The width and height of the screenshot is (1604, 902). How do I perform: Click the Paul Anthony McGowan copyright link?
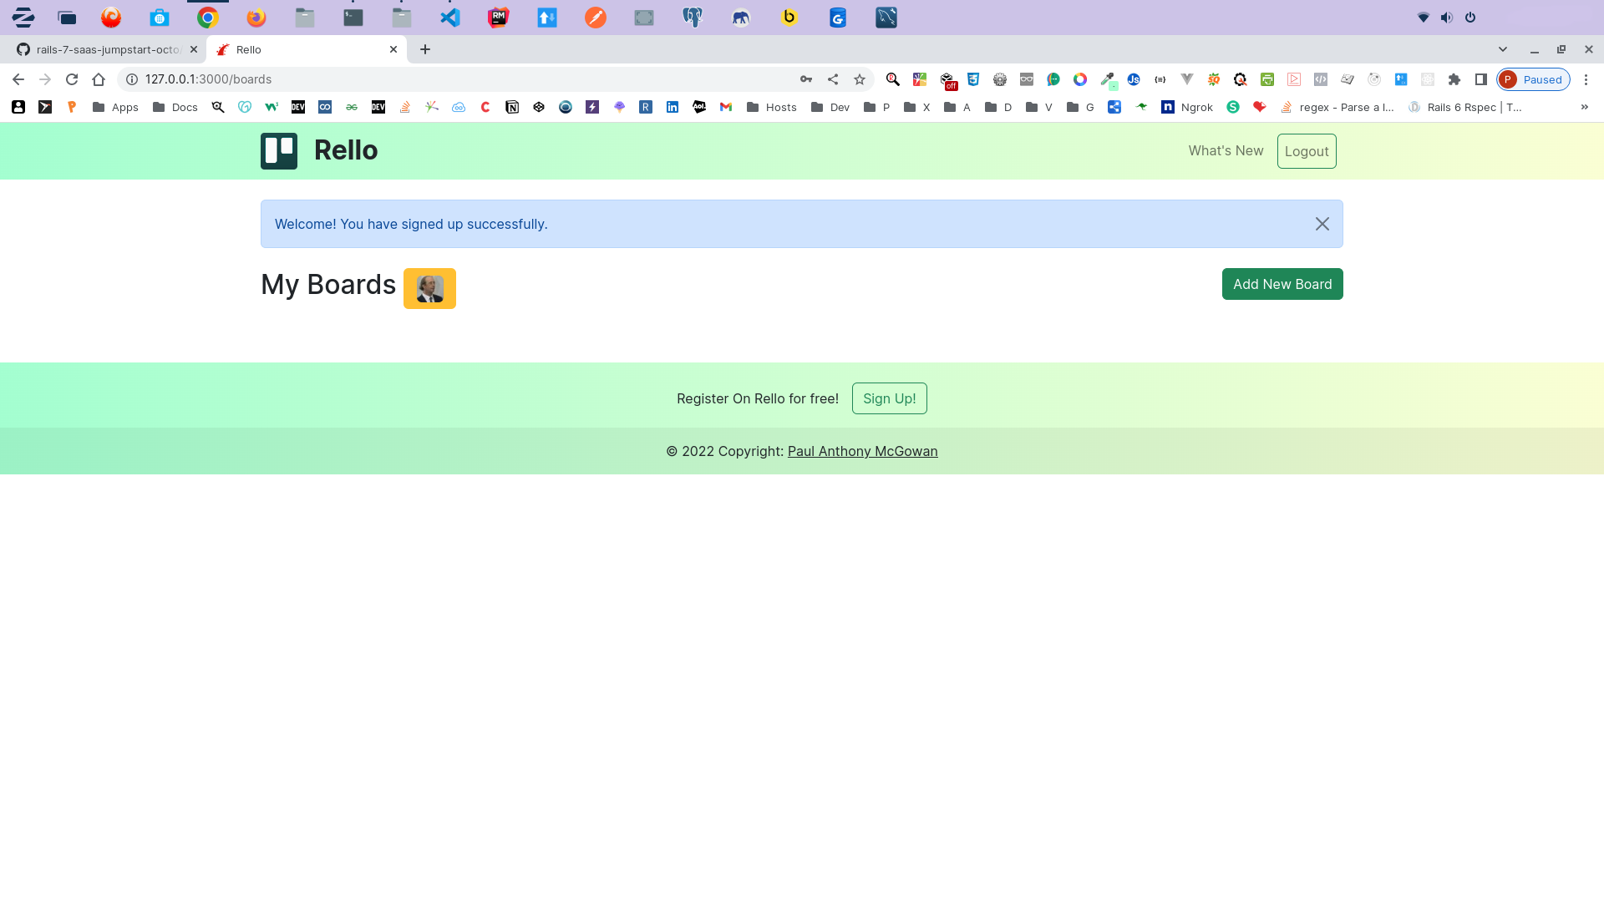tap(863, 450)
